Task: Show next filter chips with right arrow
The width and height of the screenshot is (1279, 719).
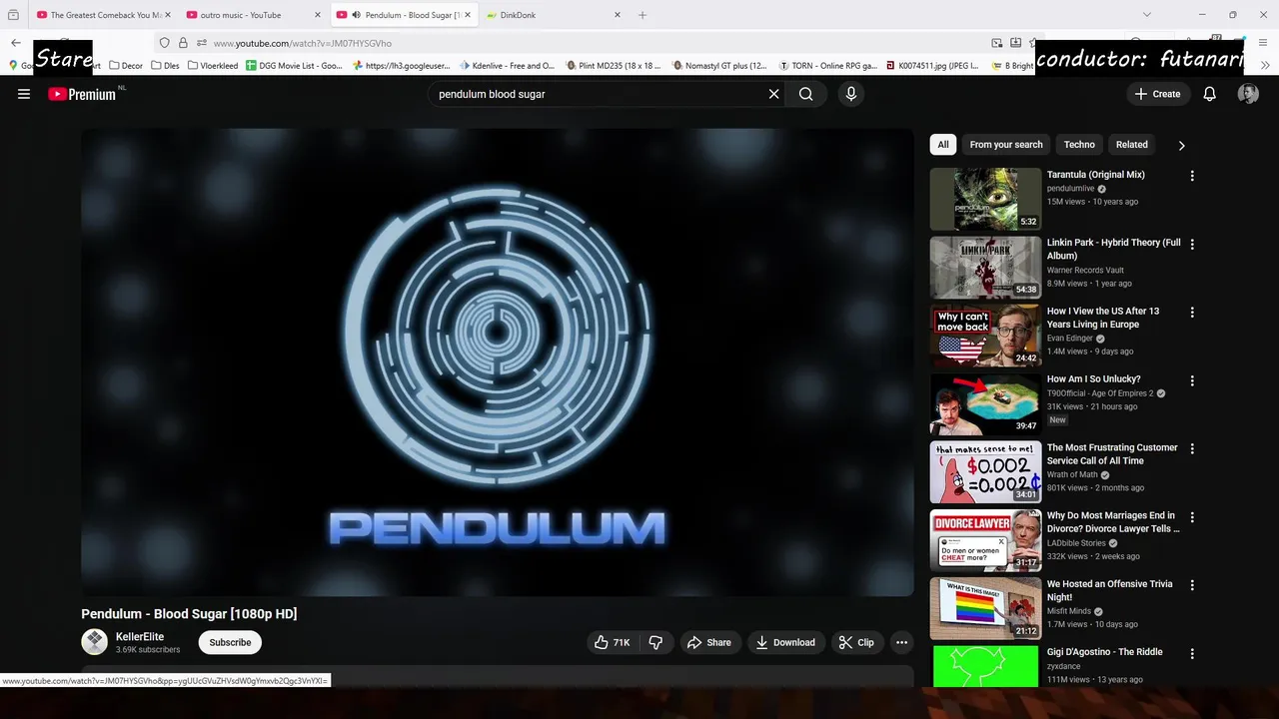Action: 1181,145
